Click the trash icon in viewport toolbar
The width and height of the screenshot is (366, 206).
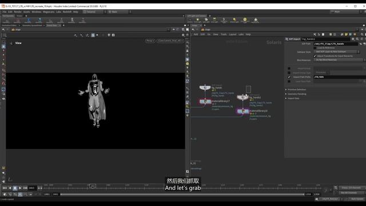[x=109, y=35]
